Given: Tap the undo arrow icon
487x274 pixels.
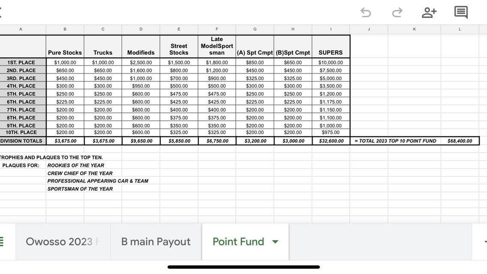Looking at the screenshot, I should (x=366, y=12).
